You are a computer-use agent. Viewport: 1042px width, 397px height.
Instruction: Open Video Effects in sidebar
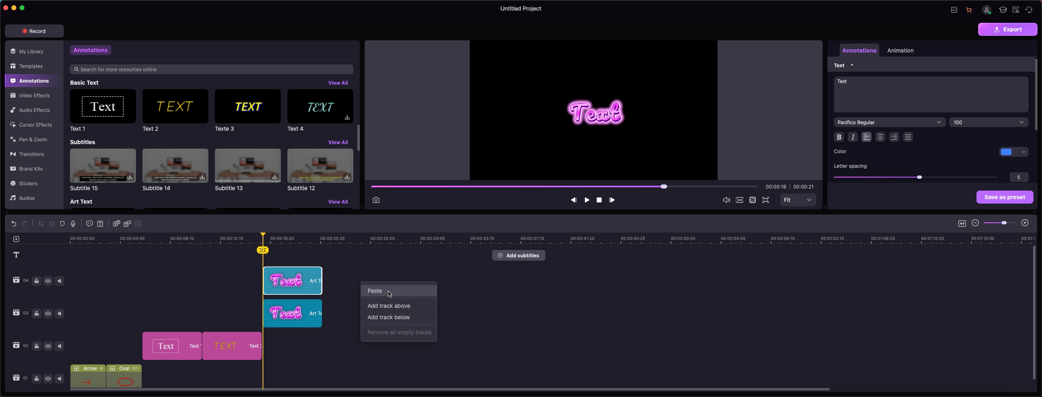coord(34,96)
